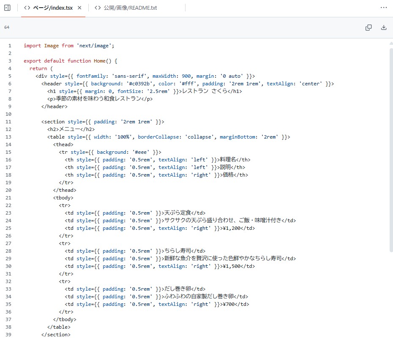Screen dimensions: 393x338
Task: Toggle the file tree sidebar panel icon
Action: coord(7,8)
